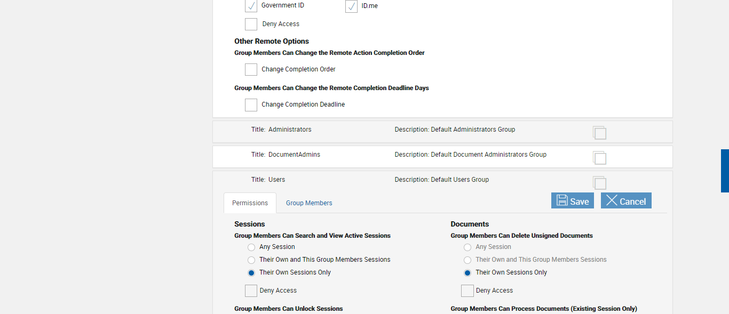The height and width of the screenshot is (314, 729).
Task: Check Deny Access under Delete Unsigned Documents
Action: click(467, 291)
